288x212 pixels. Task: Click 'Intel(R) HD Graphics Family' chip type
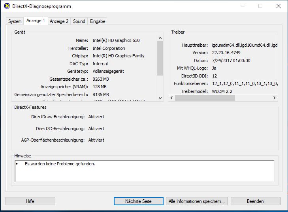[x=119, y=56]
